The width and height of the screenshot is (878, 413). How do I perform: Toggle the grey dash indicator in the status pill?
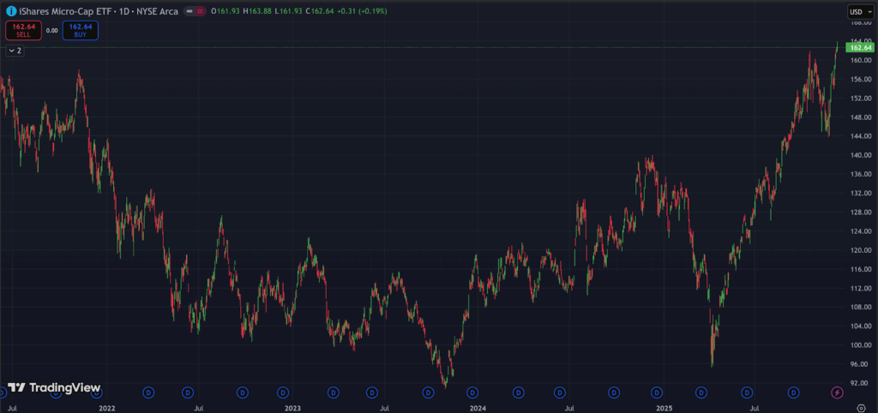[189, 11]
